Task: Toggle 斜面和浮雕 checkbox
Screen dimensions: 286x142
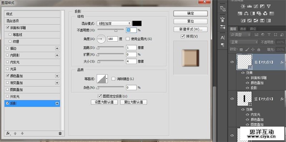Action: click(x=8, y=28)
